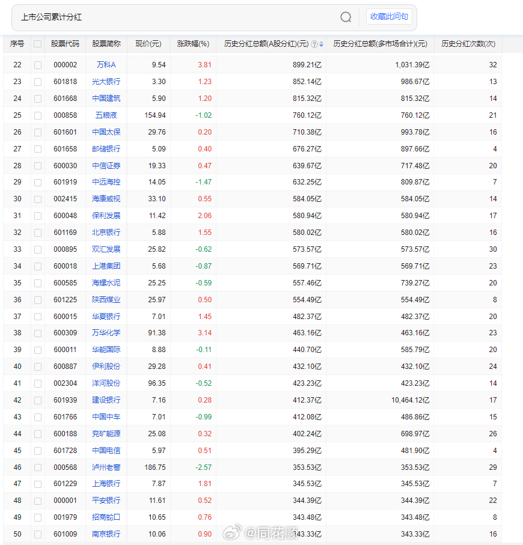
Task: Select checkbox of 泸州老窖 row
Action: [38, 467]
